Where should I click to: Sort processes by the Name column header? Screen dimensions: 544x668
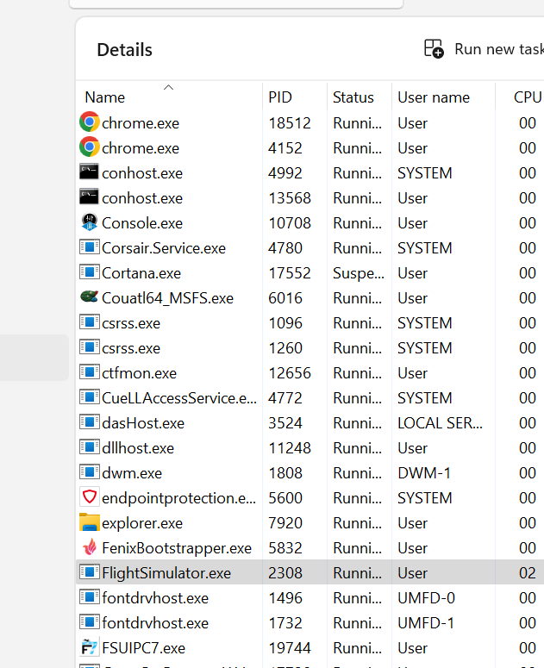(105, 97)
